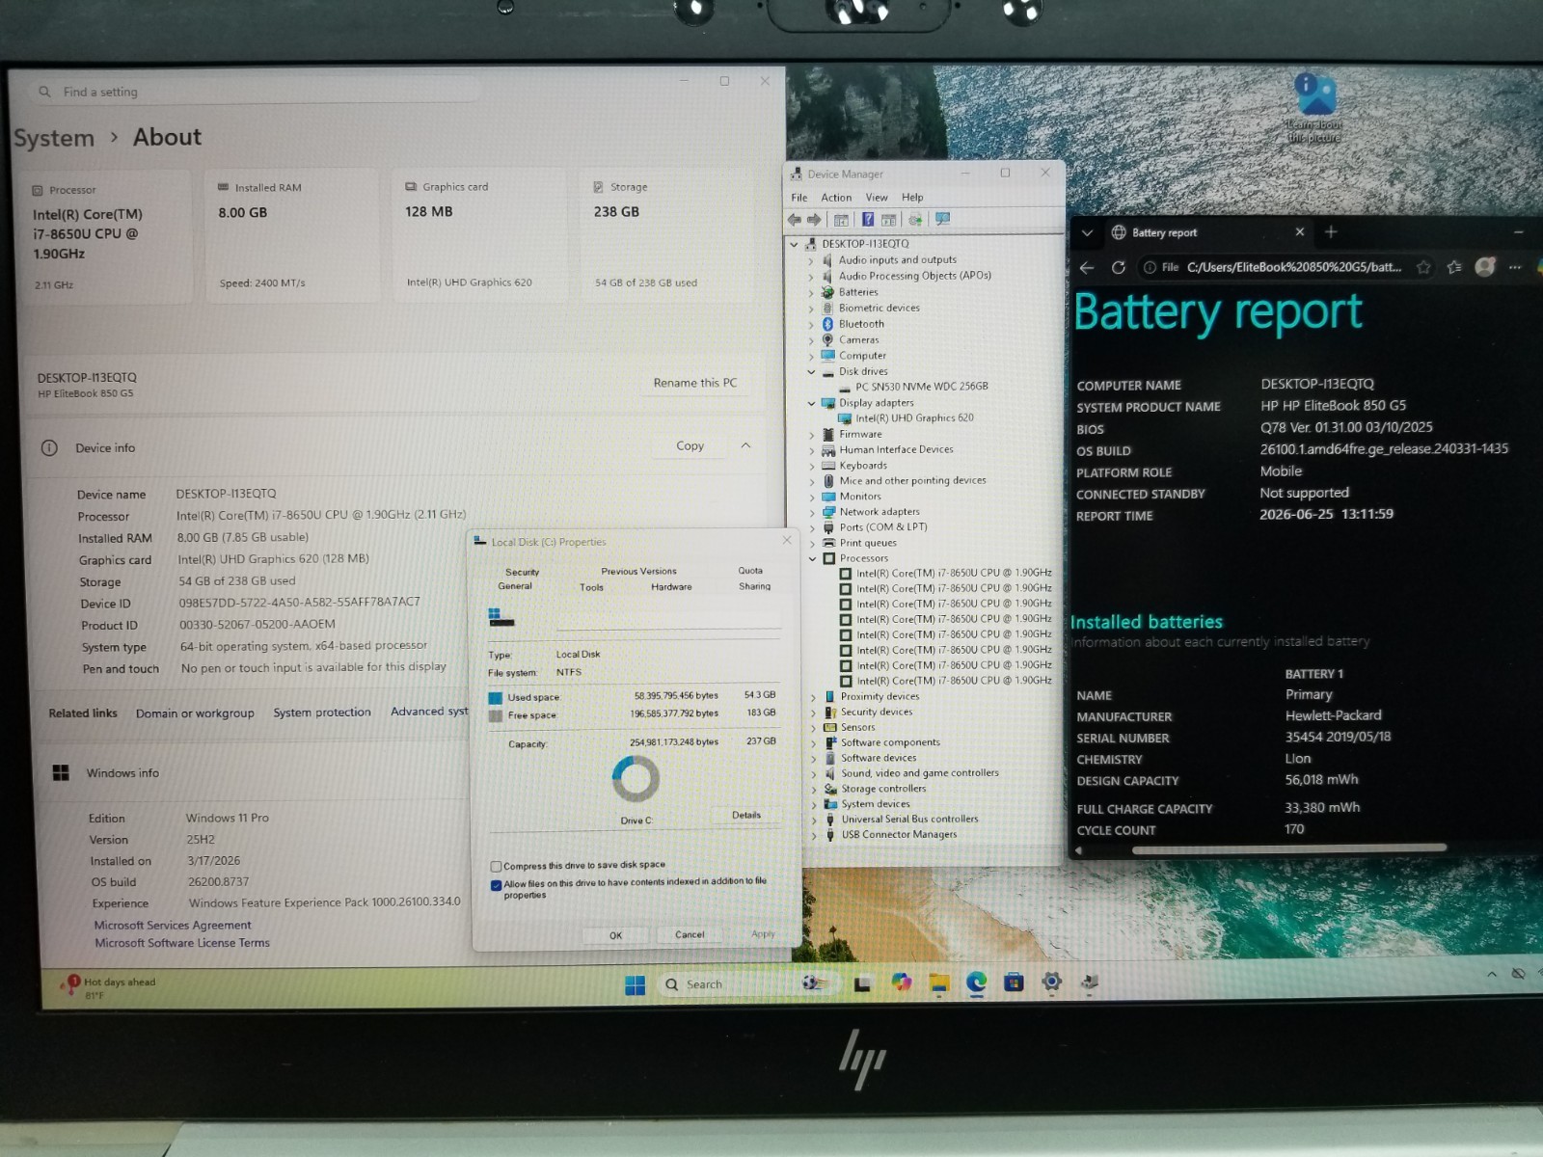The width and height of the screenshot is (1543, 1157).
Task: Click Learn about this picture desktop icon
Action: (1314, 108)
